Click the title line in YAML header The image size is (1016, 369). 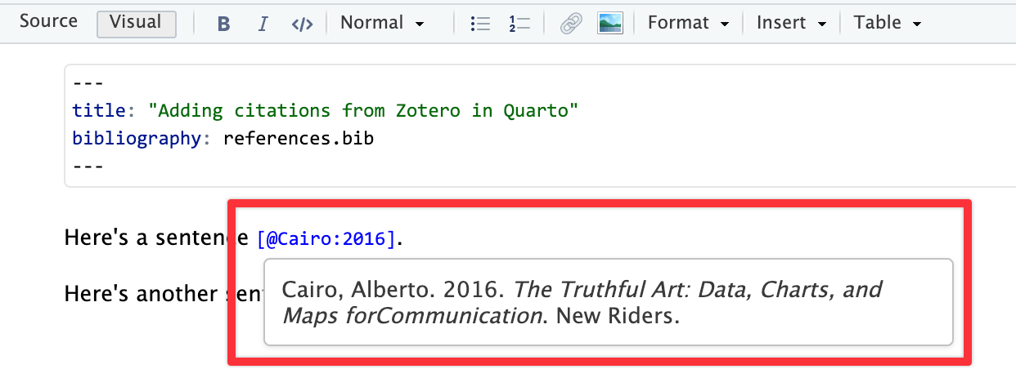[x=325, y=110]
